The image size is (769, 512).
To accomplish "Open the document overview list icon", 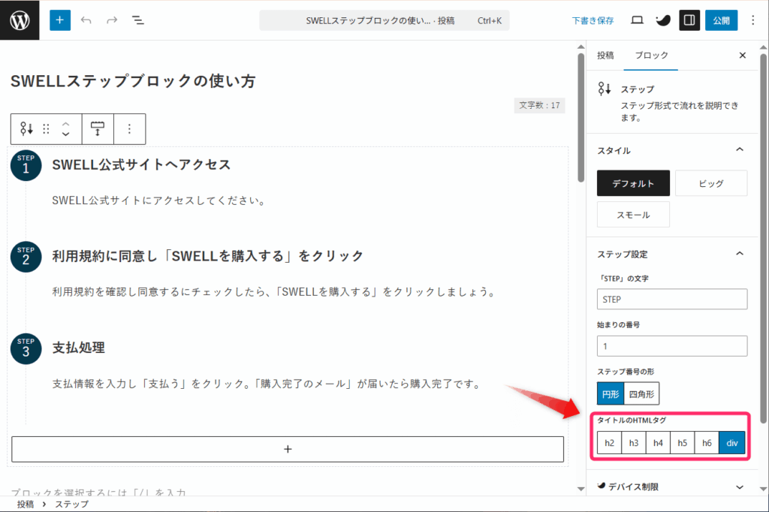I will tap(138, 20).
